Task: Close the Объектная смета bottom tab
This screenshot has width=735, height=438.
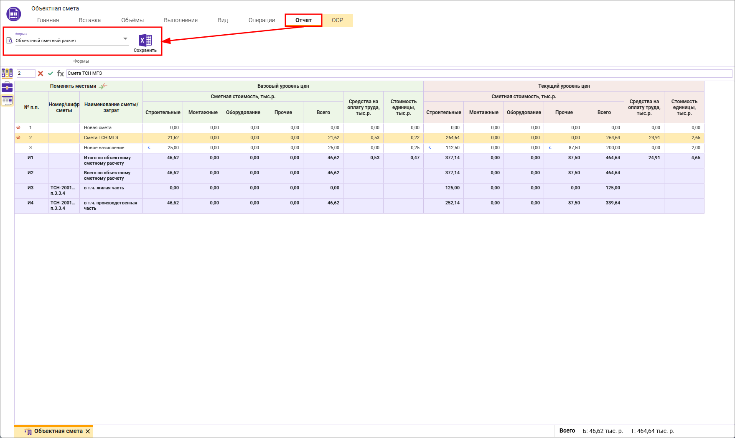Action: coord(88,431)
